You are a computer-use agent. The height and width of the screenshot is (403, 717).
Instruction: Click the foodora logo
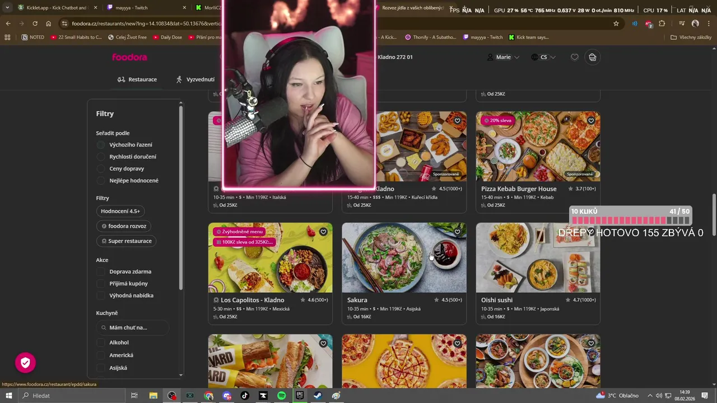coord(129,57)
